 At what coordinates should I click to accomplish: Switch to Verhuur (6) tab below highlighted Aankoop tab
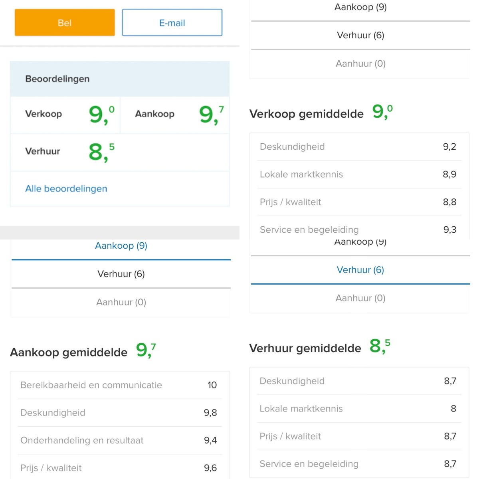[121, 274]
